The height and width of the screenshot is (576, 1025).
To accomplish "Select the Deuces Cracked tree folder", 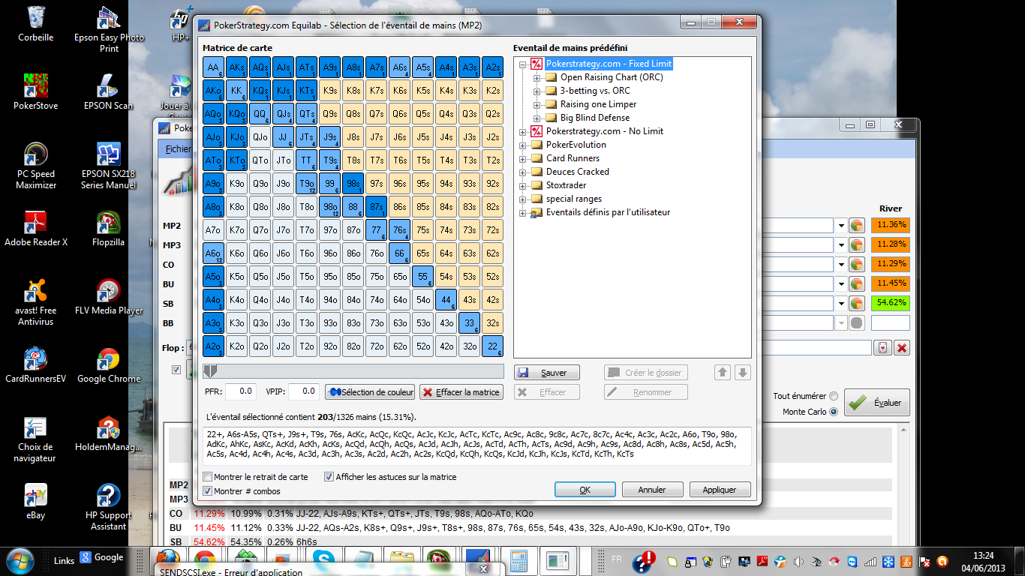I will (577, 172).
